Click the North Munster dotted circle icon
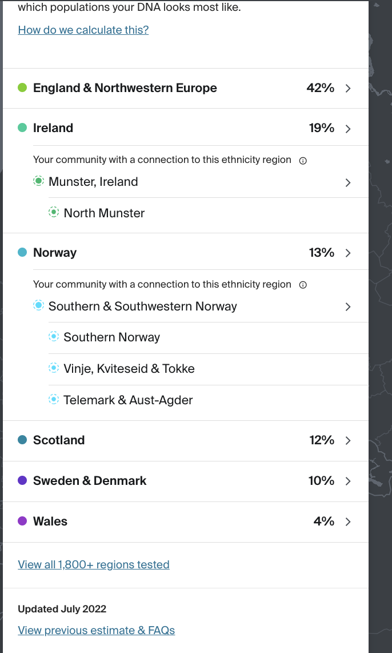 (54, 213)
